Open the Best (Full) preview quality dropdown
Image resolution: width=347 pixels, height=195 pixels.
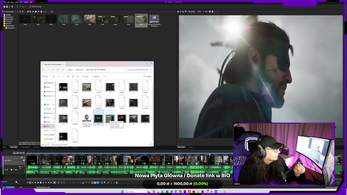tap(192, 12)
